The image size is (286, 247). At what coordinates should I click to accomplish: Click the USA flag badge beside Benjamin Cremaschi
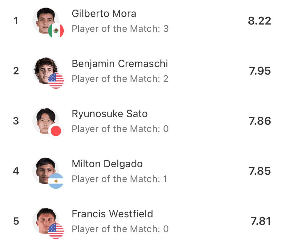tap(56, 81)
